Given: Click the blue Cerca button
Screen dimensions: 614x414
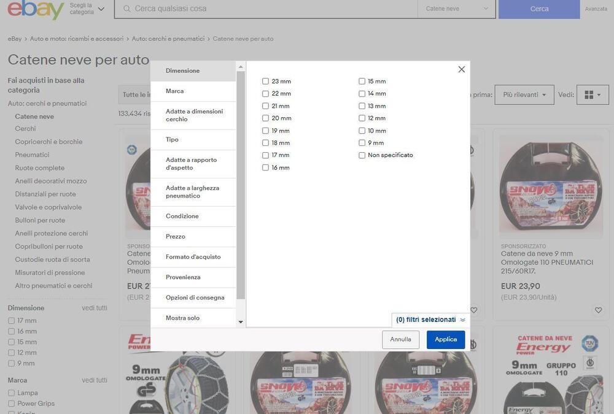Looking at the screenshot, I should click(x=539, y=9).
